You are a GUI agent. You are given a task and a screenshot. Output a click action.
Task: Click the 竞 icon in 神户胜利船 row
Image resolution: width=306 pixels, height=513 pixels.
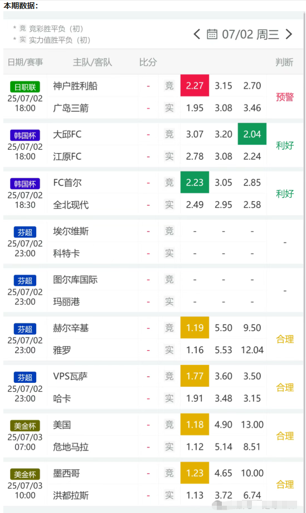click(x=169, y=85)
